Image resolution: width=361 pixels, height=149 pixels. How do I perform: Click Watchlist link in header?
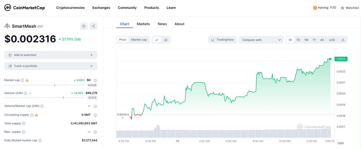350,8
